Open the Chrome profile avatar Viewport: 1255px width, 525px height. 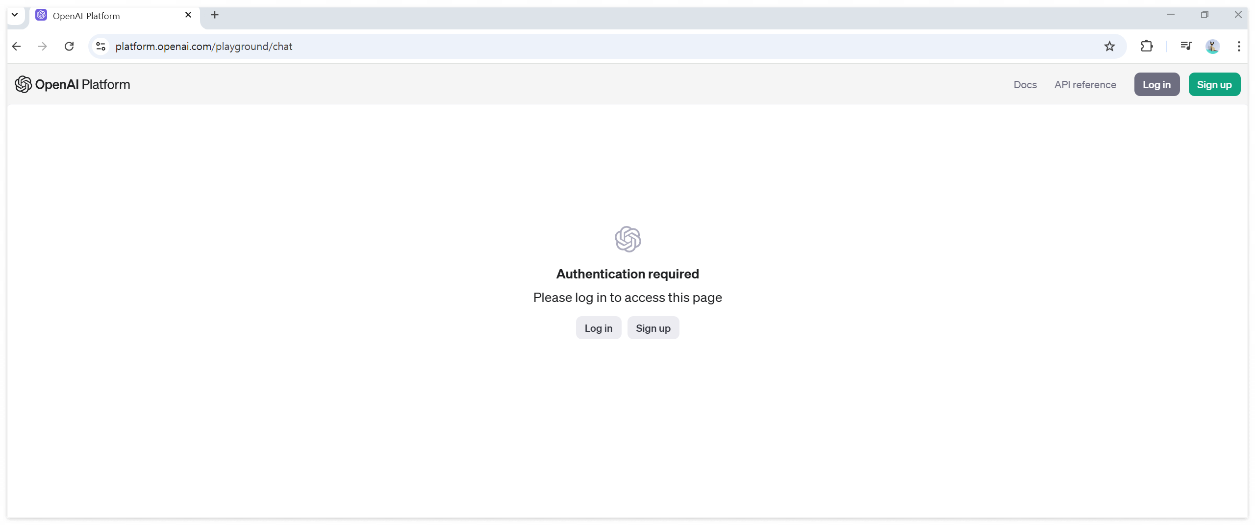click(x=1212, y=46)
